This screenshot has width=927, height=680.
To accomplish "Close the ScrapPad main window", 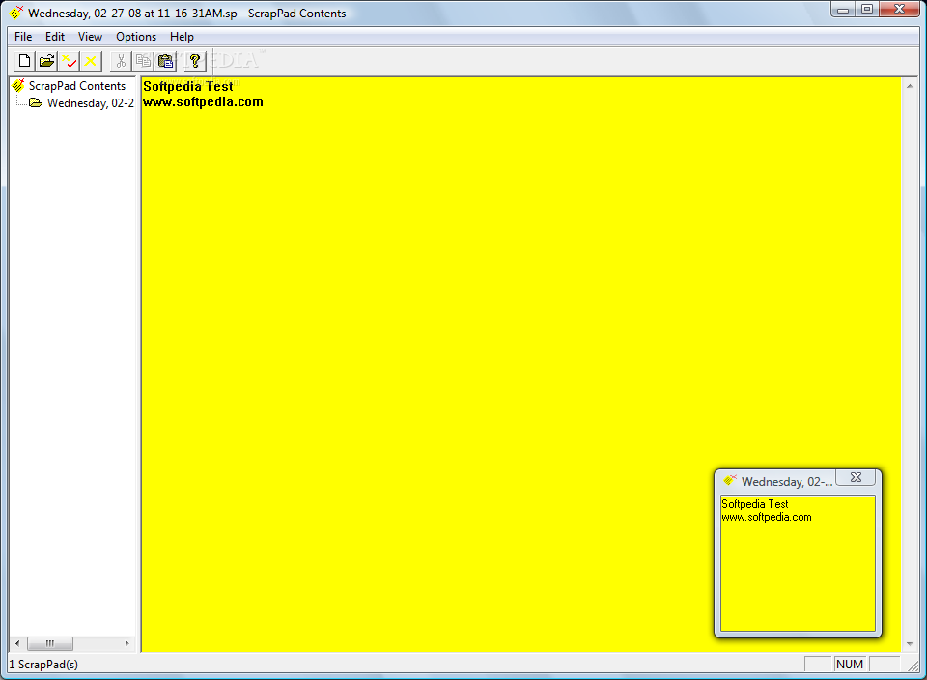I will 899,9.
